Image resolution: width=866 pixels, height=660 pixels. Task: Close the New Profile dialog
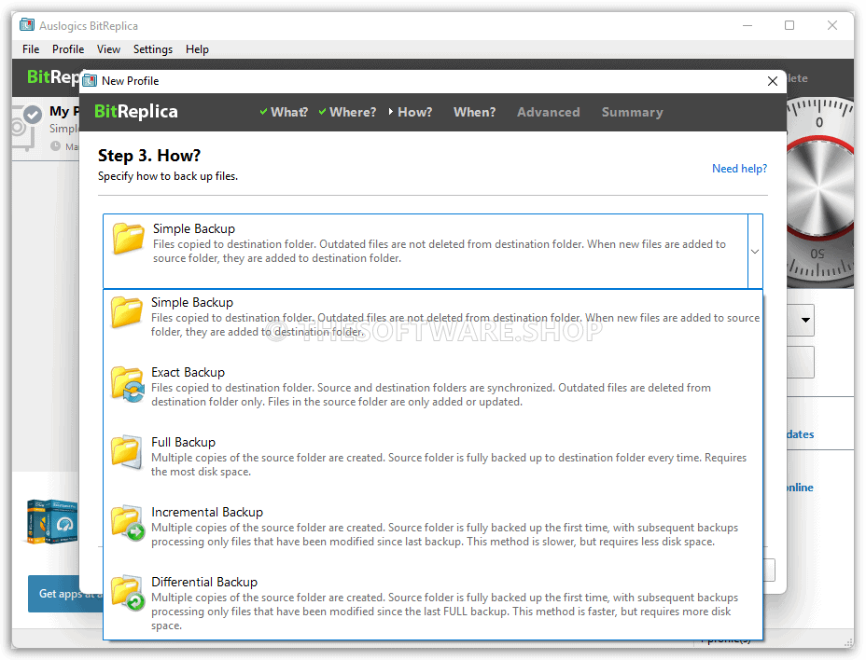772,81
